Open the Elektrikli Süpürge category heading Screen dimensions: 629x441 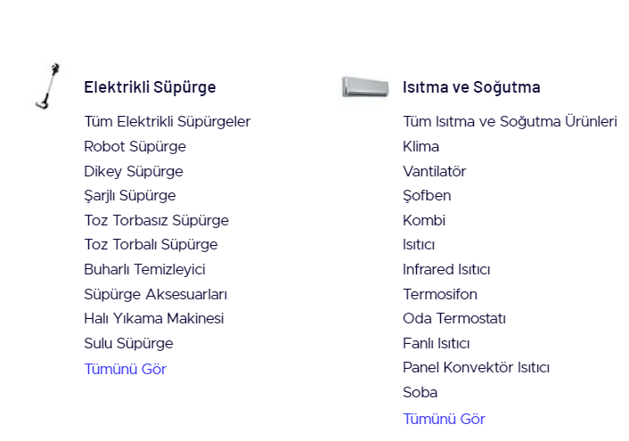[x=150, y=87]
